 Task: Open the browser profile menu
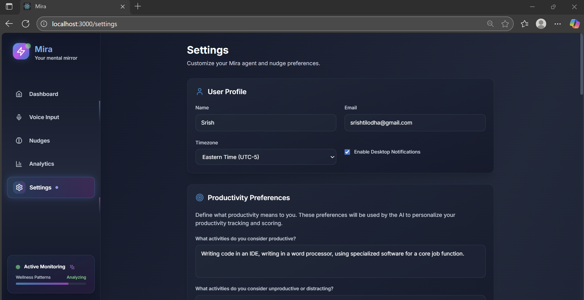tap(541, 24)
